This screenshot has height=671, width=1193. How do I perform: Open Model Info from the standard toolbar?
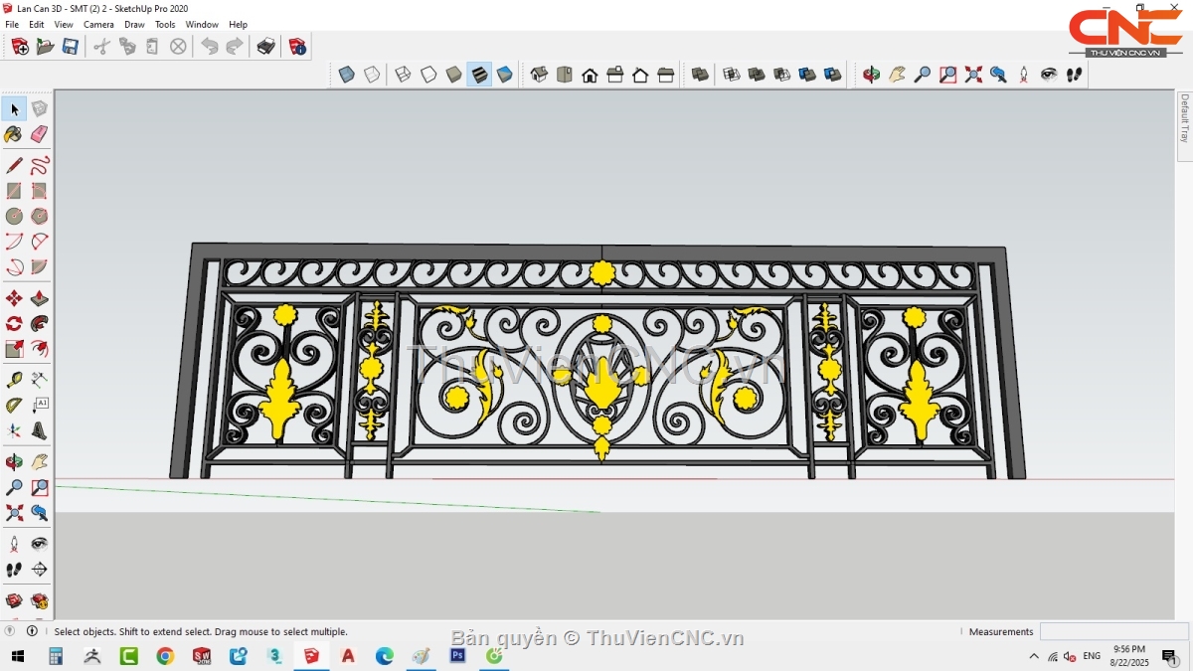297,47
